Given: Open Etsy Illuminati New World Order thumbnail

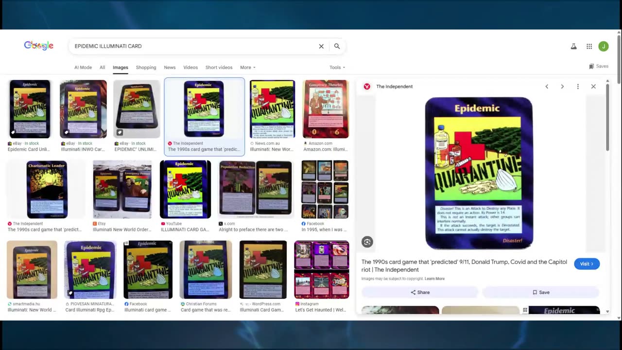Looking at the screenshot, I should [122, 190].
